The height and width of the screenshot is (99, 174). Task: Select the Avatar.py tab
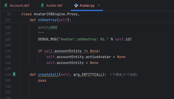coord(87,5)
